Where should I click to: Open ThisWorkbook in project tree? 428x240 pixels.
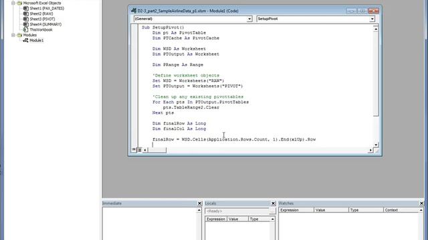coord(41,29)
